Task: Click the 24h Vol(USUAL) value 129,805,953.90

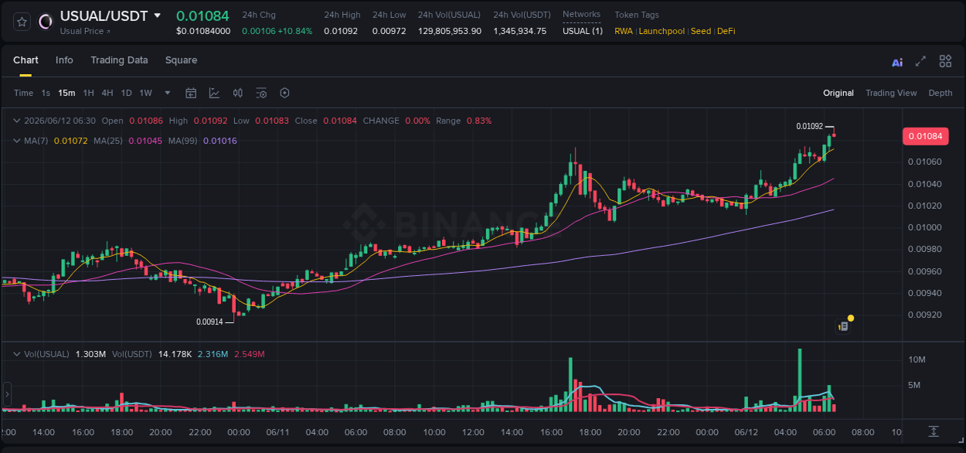Action: point(450,31)
